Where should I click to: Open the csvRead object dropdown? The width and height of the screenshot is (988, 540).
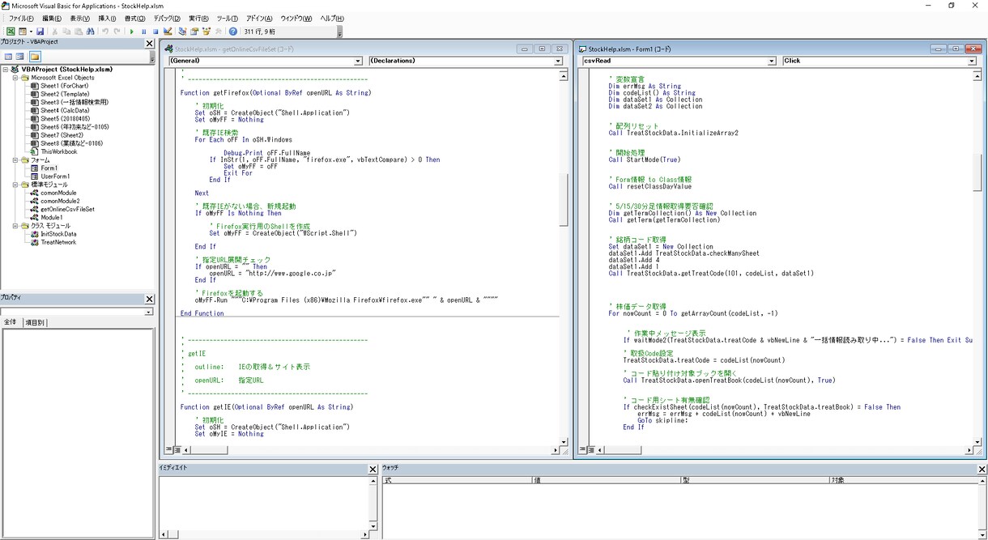pyautogui.click(x=772, y=61)
